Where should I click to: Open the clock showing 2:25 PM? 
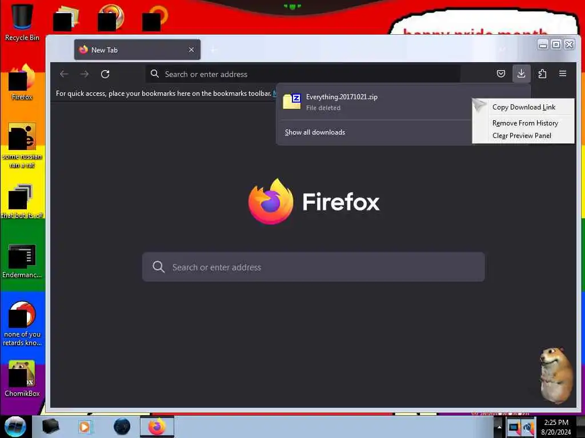click(x=556, y=427)
